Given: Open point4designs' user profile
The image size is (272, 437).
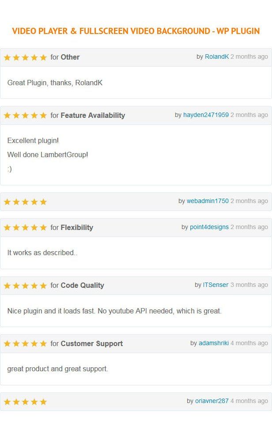Looking at the screenshot, I should pos(209,227).
